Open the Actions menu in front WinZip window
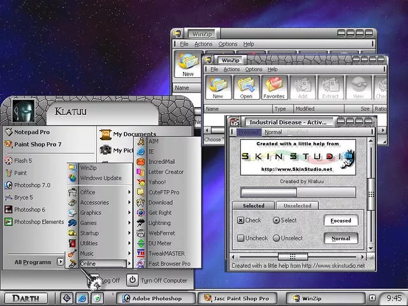Screen dimensions: 408x306 pos(231,69)
